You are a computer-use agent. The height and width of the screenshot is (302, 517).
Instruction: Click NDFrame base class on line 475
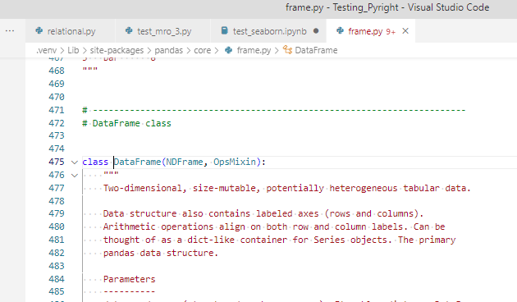pos(185,162)
